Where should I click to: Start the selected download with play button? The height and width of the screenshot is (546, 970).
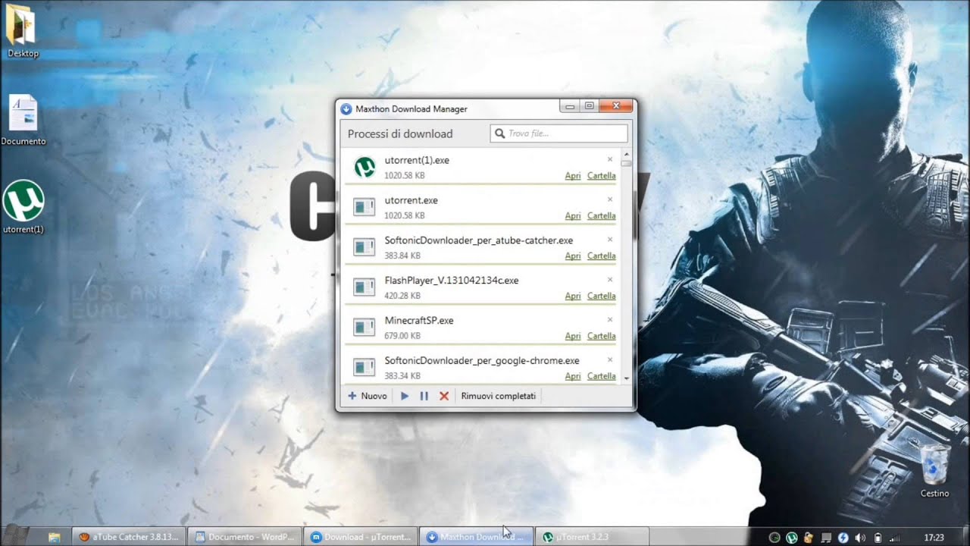click(x=405, y=396)
